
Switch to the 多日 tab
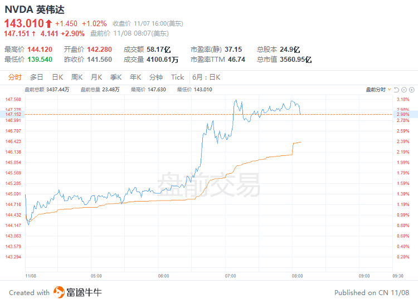click(37, 77)
